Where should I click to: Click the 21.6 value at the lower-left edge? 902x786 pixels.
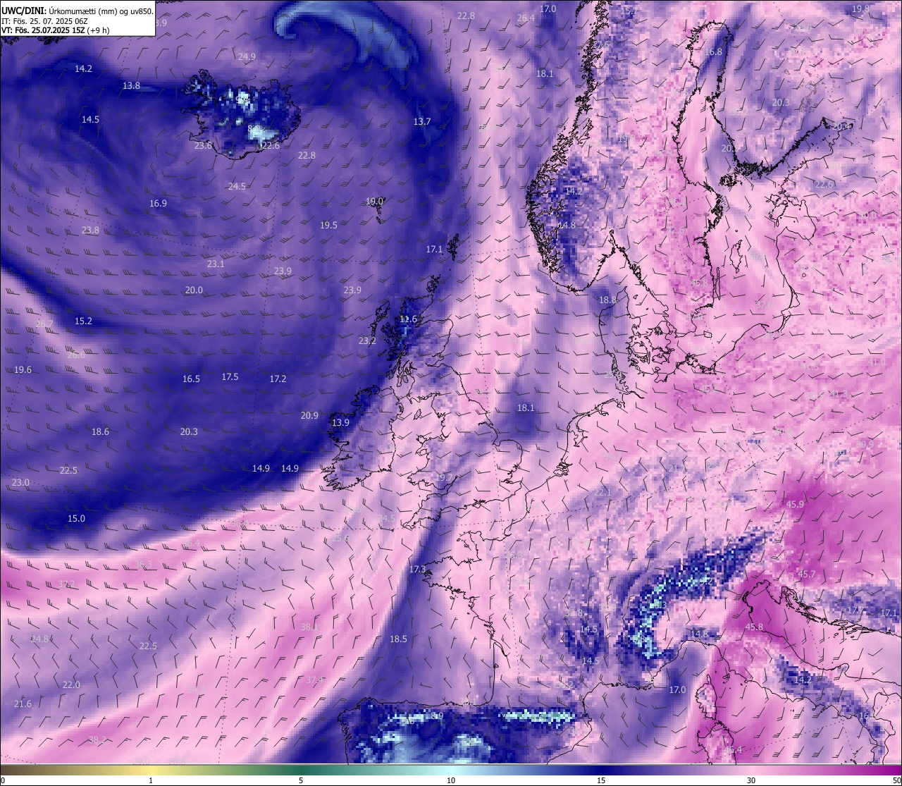[23, 704]
